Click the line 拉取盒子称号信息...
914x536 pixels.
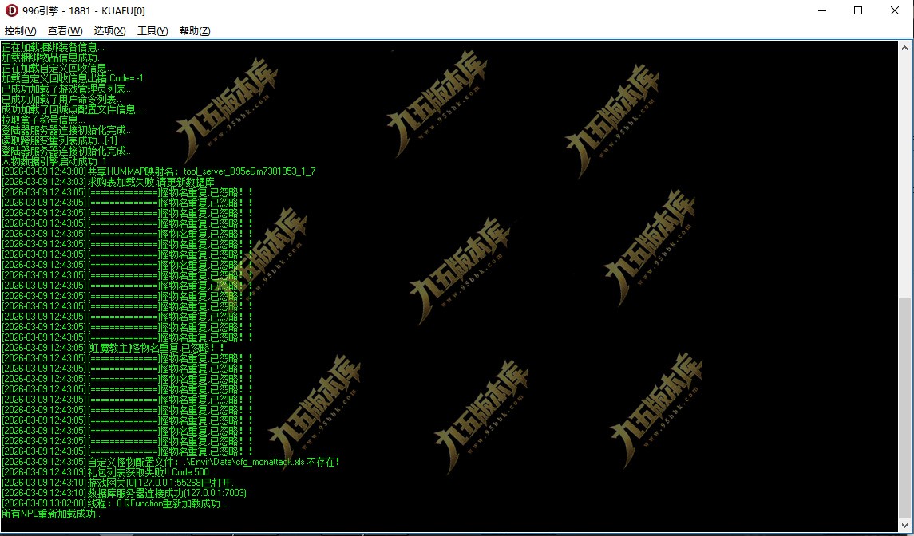43,120
